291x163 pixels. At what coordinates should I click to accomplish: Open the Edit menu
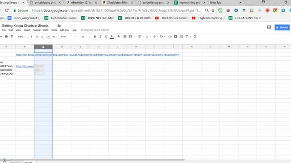(x=11, y=30)
